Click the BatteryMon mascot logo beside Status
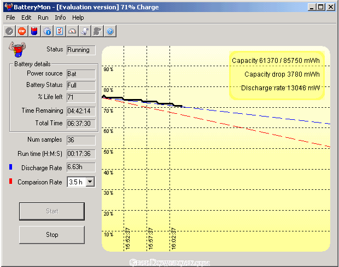Viewport: 339px width, 267px height. tap(17, 49)
